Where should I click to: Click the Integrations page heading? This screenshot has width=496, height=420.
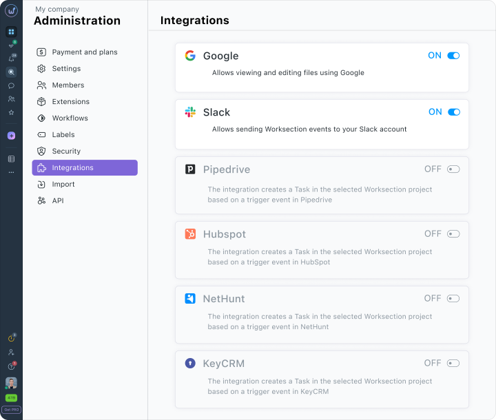click(x=194, y=20)
